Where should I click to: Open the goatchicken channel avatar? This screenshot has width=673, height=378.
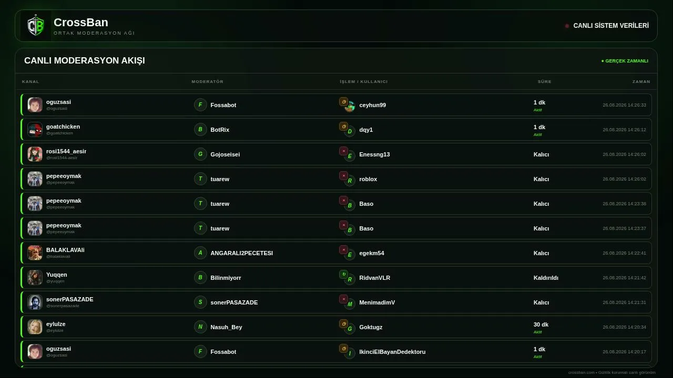(x=35, y=130)
